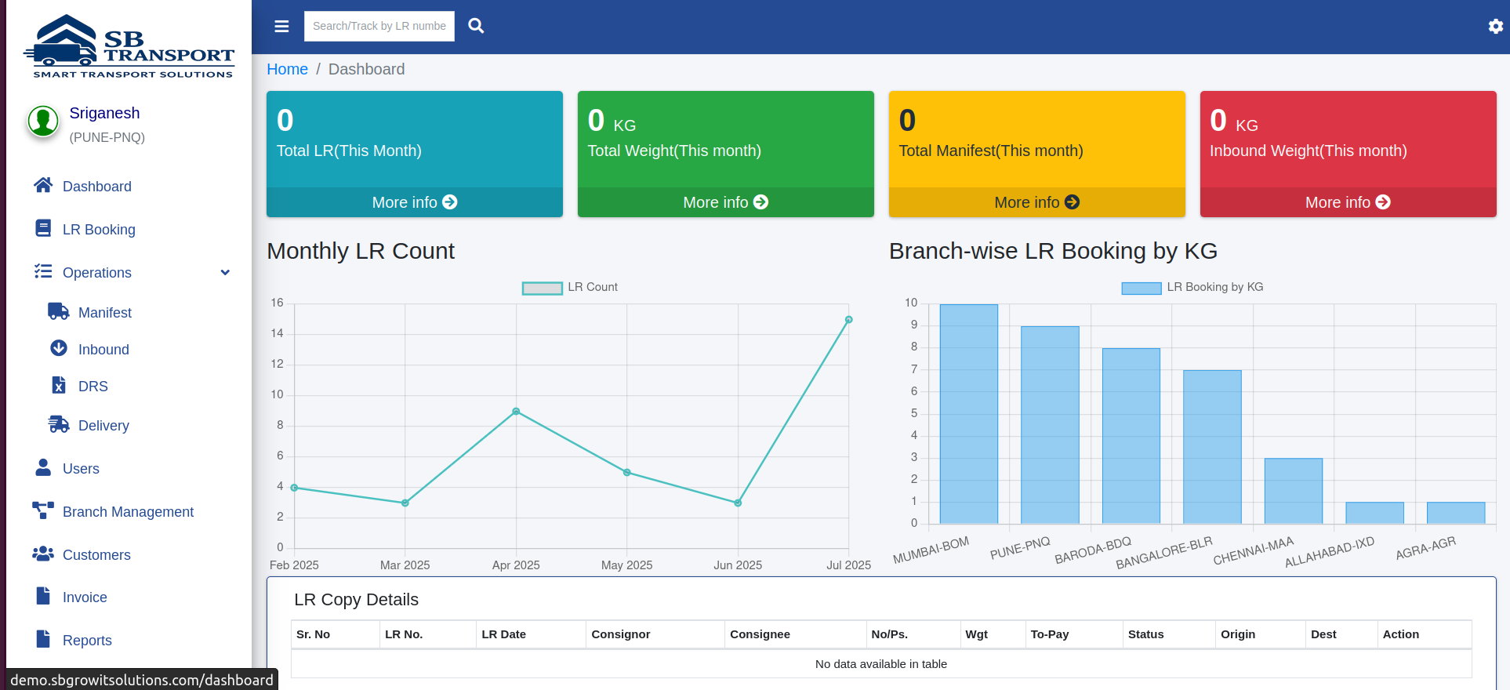Screen dimensions: 1510x690
Task: Click the Delivery fast-truck icon
Action: tap(59, 424)
